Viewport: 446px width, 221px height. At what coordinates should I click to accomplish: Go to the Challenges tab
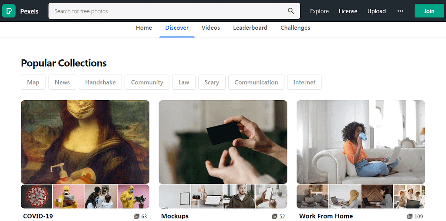pyautogui.click(x=295, y=28)
